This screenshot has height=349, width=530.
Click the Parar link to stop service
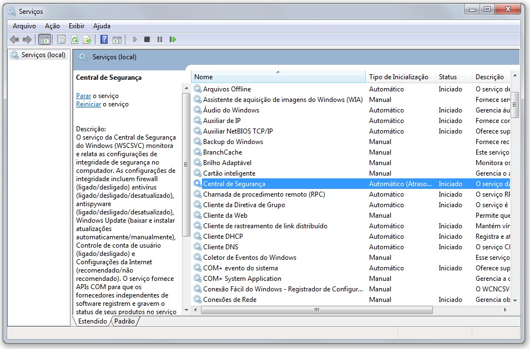point(83,96)
